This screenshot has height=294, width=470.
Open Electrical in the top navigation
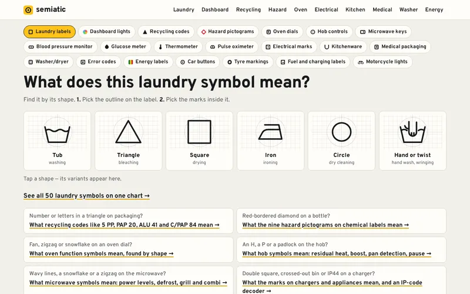coord(326,9)
